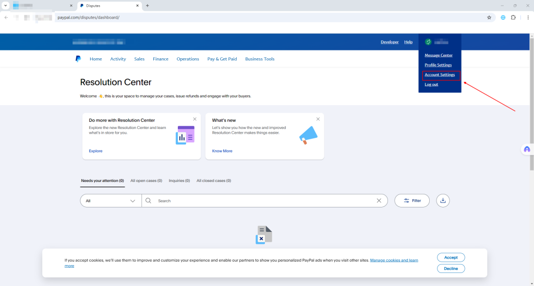Open the Activity menu item

click(x=118, y=59)
